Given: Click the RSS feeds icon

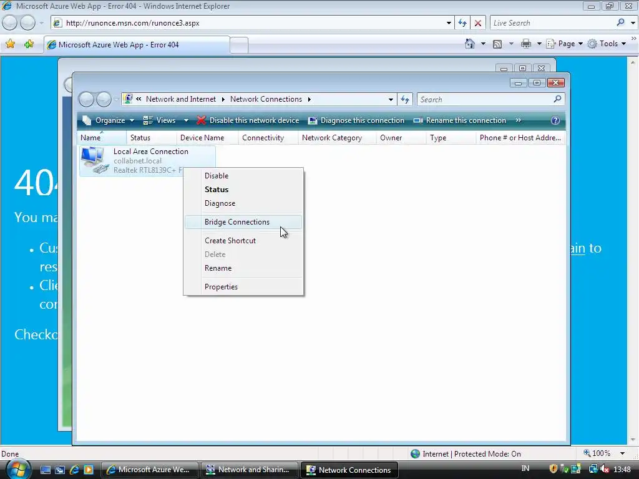Looking at the screenshot, I should 497,44.
